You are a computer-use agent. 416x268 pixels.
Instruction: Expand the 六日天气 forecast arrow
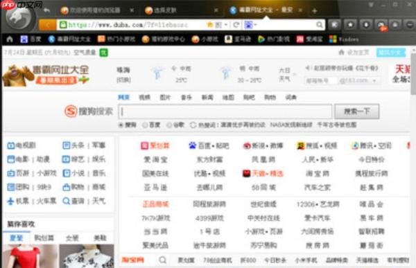pos(294,74)
